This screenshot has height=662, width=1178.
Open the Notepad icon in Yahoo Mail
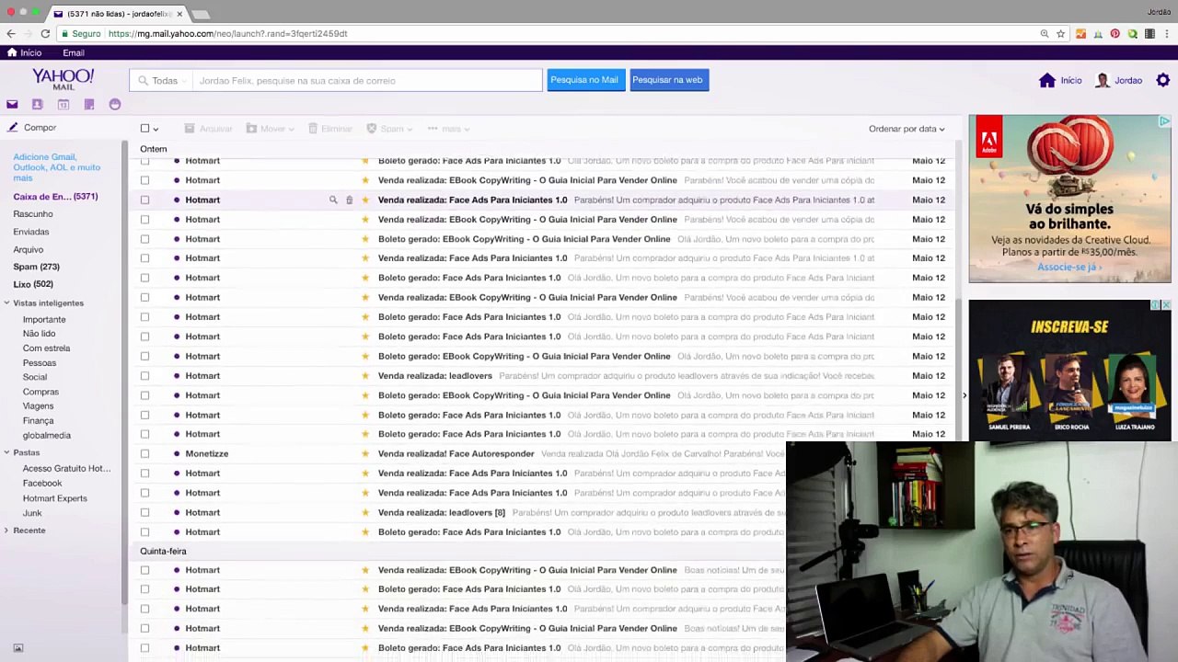click(89, 105)
